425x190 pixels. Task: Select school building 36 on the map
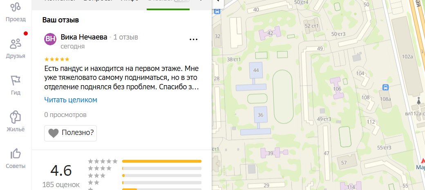(260, 115)
